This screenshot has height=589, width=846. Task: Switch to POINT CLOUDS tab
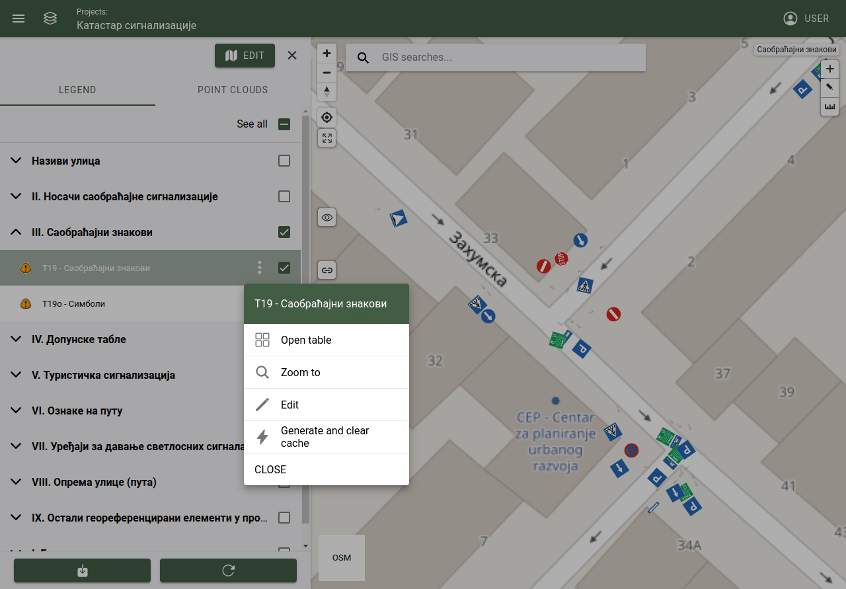233,90
